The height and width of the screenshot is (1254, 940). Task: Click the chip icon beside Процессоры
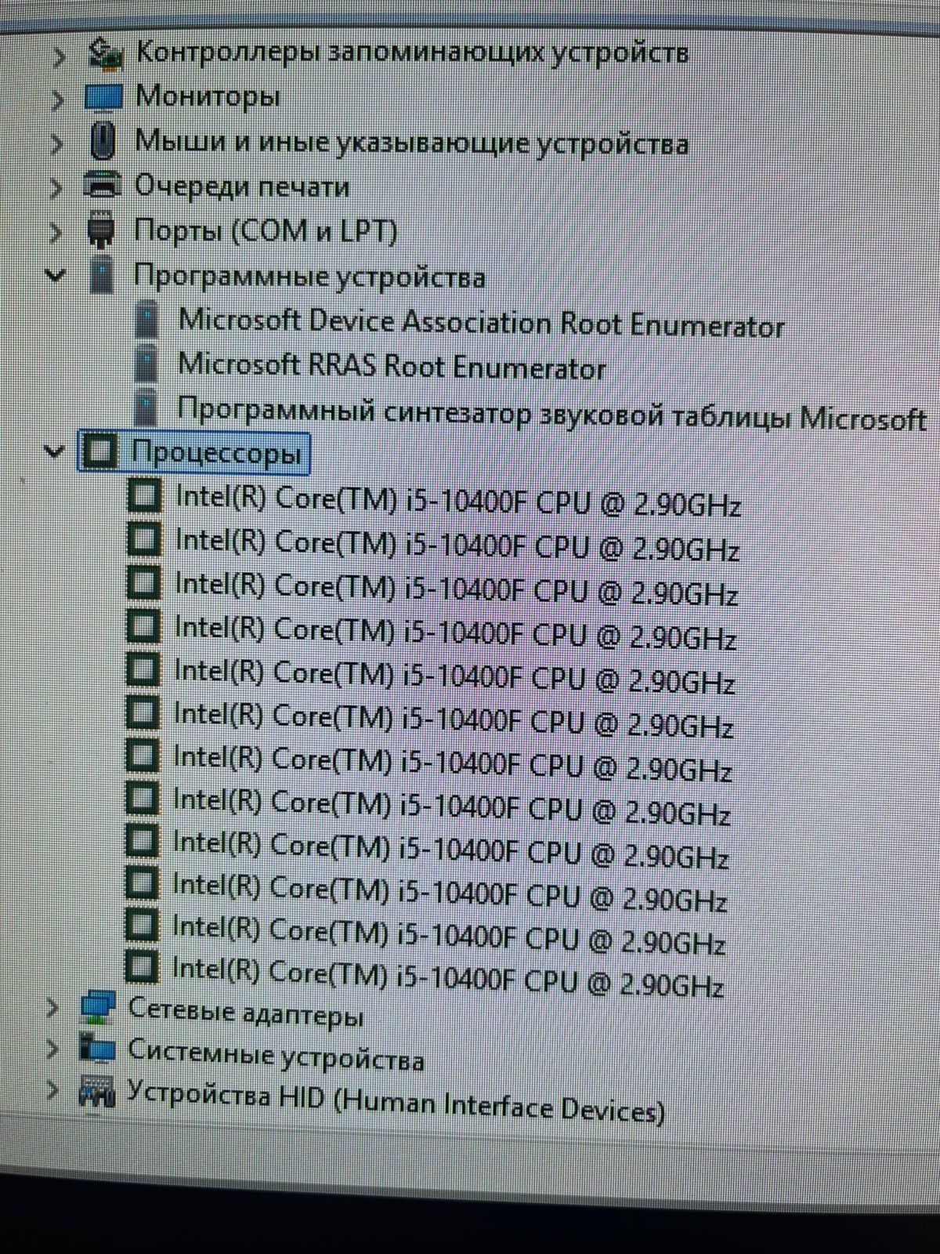click(x=99, y=451)
